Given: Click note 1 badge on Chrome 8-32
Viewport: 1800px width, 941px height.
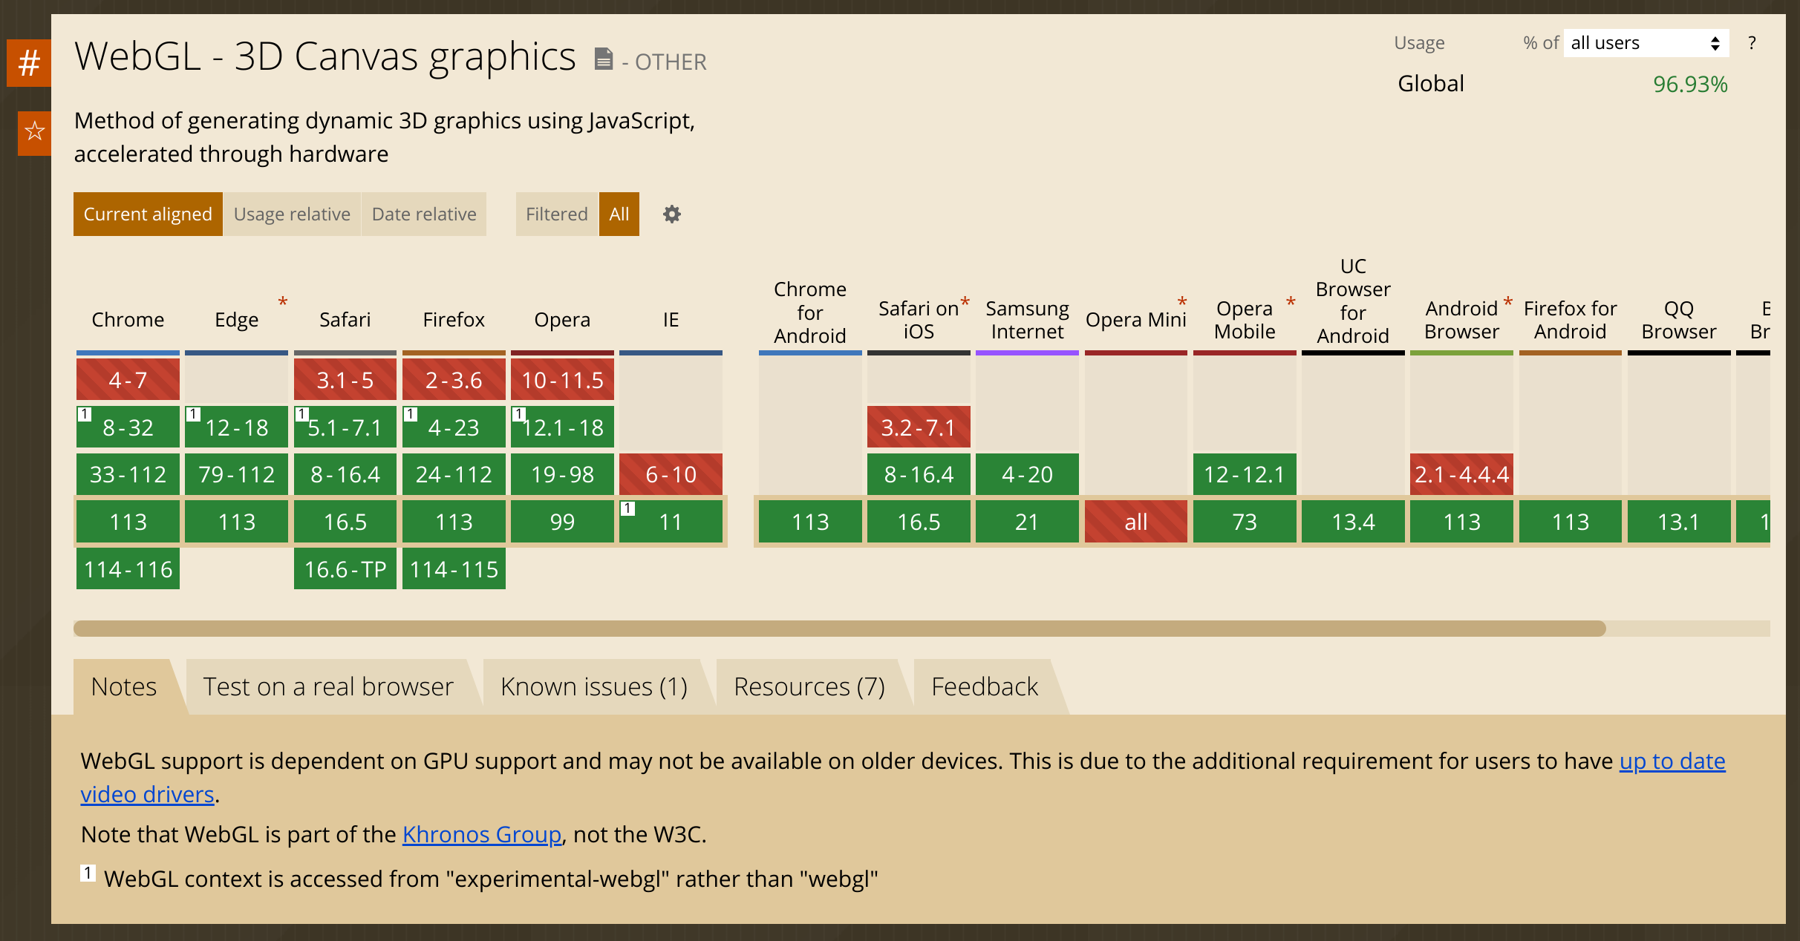Looking at the screenshot, I should (85, 414).
